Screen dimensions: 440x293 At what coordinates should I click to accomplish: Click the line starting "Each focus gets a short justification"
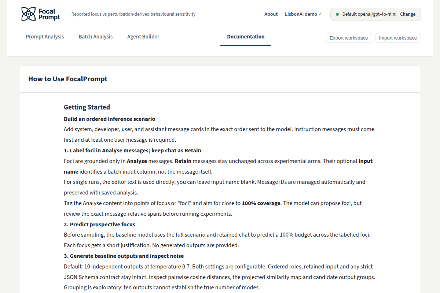[151, 245]
